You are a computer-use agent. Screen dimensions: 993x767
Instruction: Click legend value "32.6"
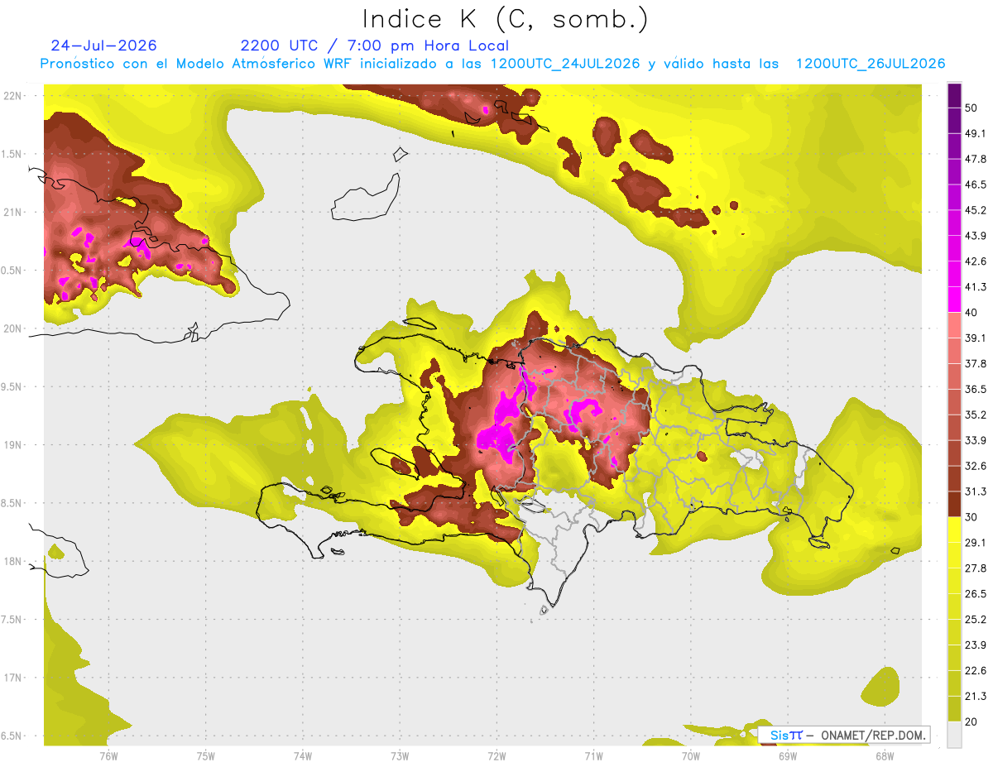coord(975,466)
